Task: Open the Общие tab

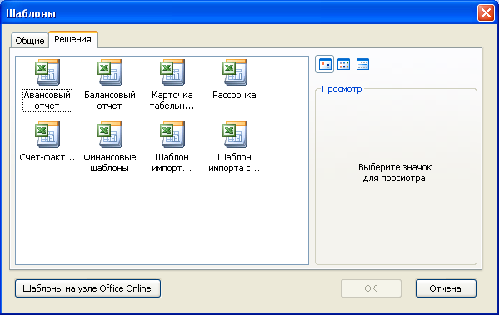Action: click(x=30, y=41)
